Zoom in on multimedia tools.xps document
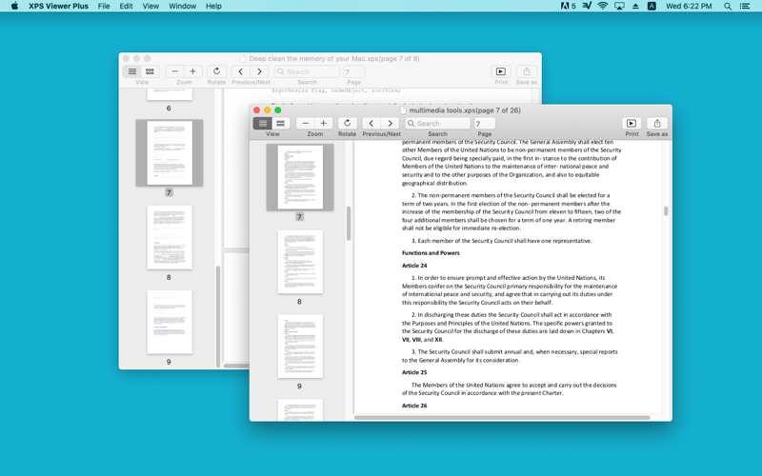 click(x=323, y=124)
